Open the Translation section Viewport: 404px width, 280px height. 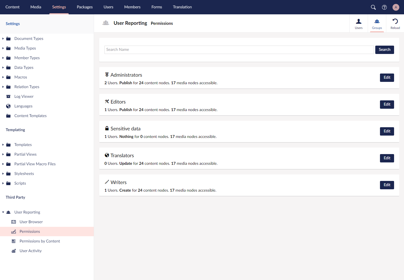[182, 7]
